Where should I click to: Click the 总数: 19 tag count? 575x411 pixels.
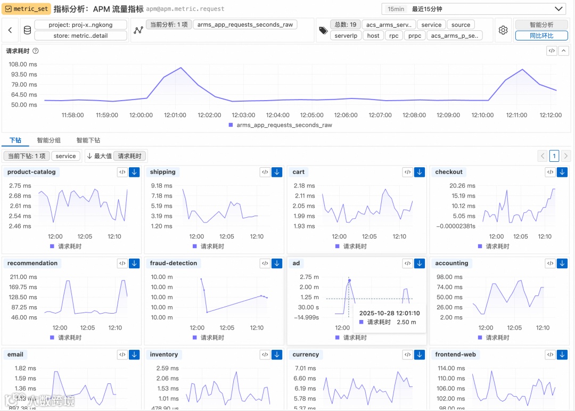346,24
